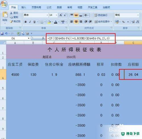Click the Paste (粘贴) icon

point(5,15)
